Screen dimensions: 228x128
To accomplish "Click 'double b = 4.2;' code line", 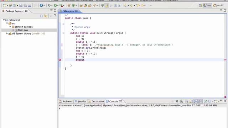I will pos(86,54).
